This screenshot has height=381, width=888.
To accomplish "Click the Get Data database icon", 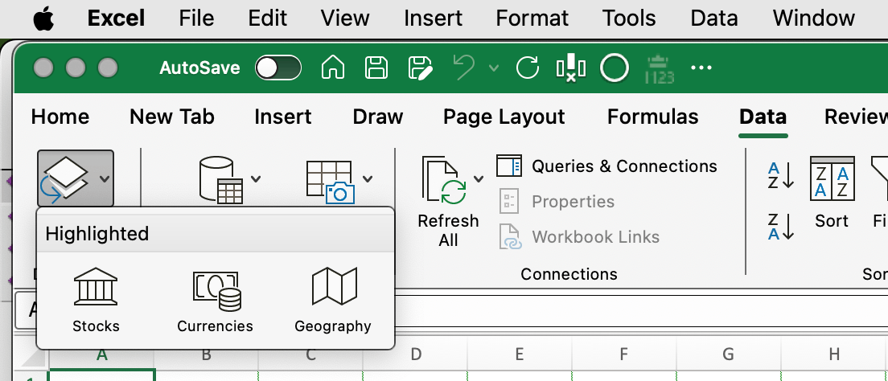I will point(221,180).
